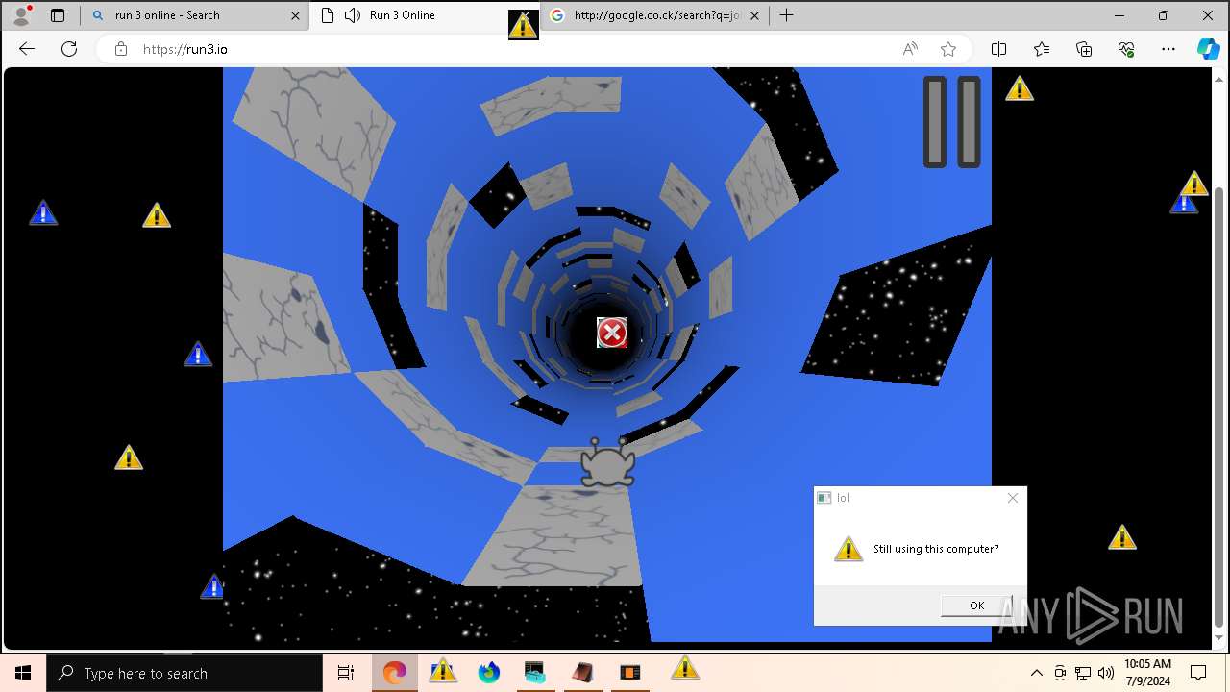The width and height of the screenshot is (1230, 692).
Task: Click the lol dialog title
Action: point(843,498)
